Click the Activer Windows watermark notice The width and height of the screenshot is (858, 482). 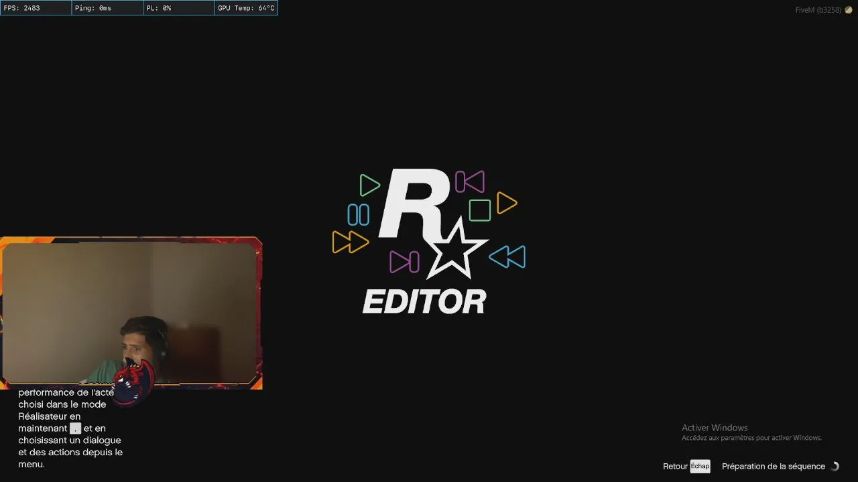[751, 432]
